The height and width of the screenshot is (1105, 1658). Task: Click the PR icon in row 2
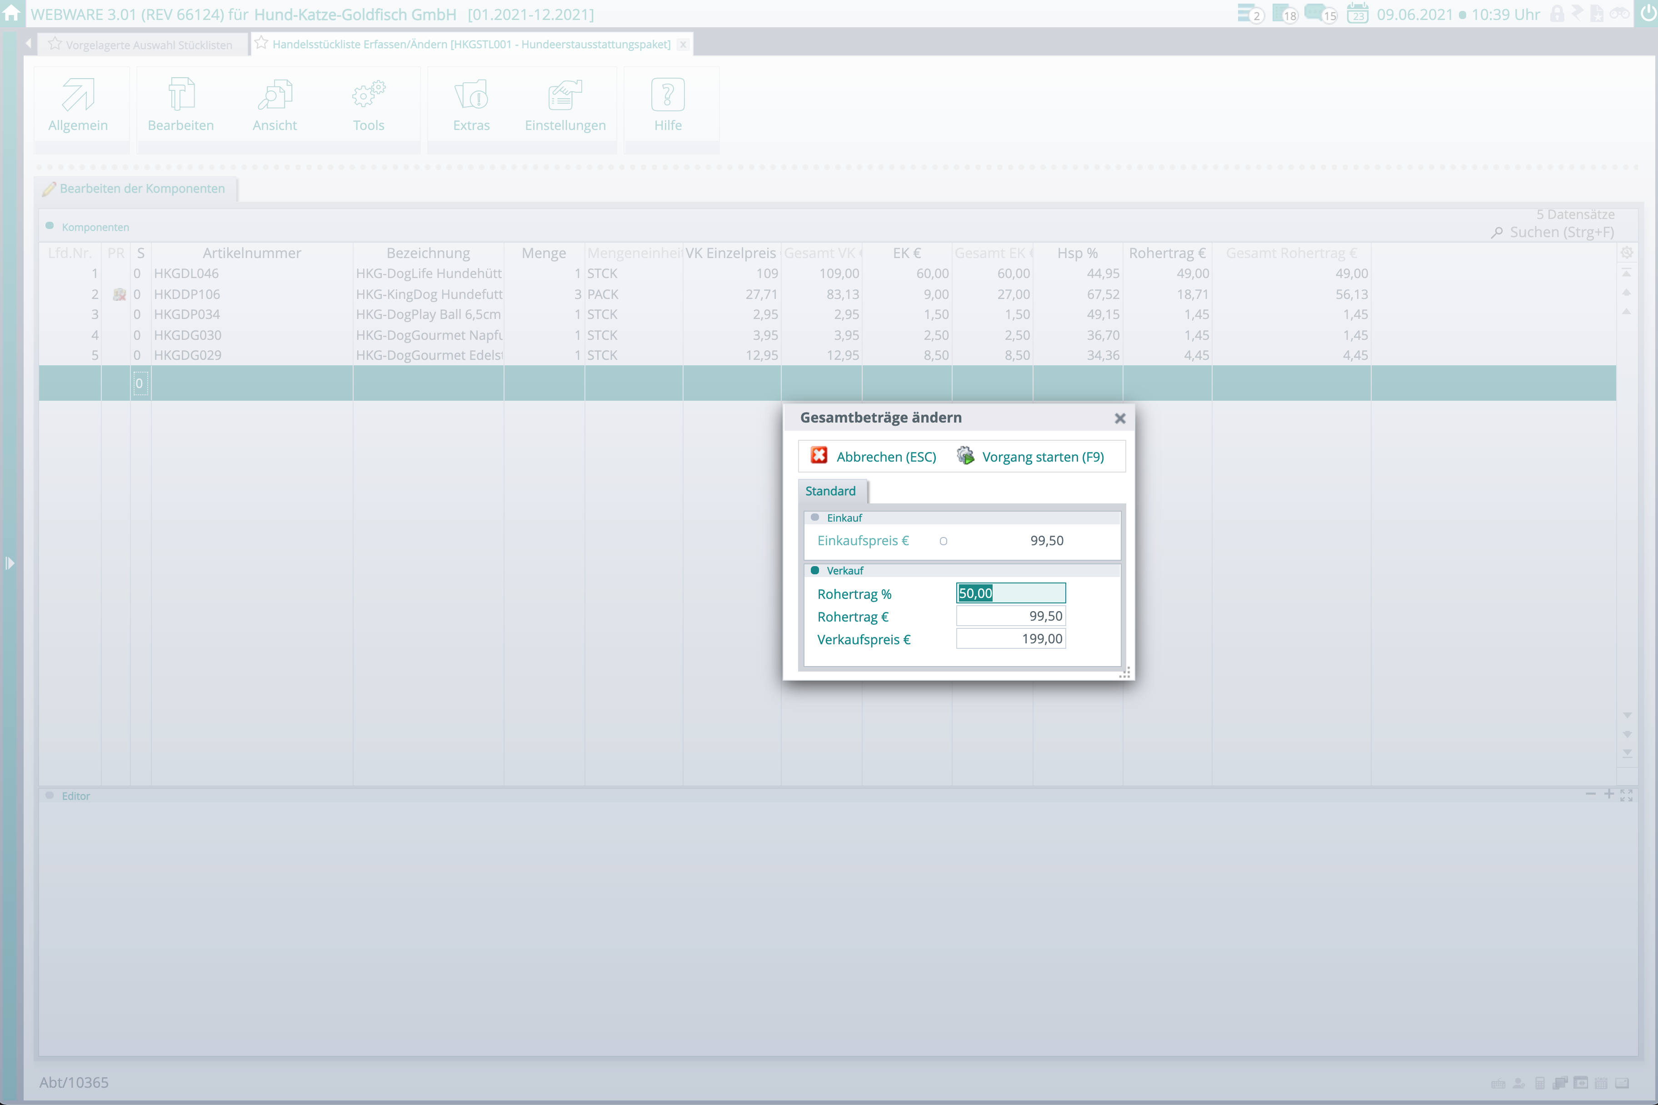coord(119,294)
